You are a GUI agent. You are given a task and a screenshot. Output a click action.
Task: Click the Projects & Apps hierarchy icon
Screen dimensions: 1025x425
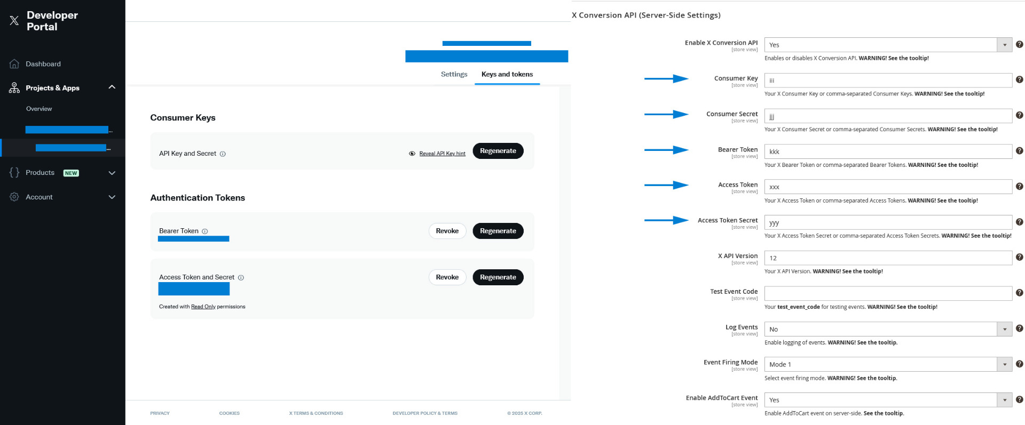pyautogui.click(x=14, y=88)
